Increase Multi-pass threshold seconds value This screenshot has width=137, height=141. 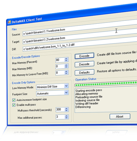click(x=66, y=109)
